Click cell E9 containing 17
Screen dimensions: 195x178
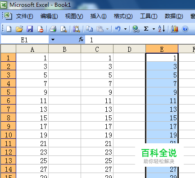coord(162,126)
